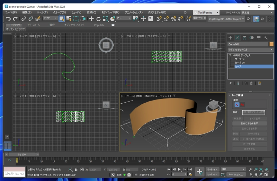
Task: Click the キー フィルタ... button
Action: (x=236, y=174)
